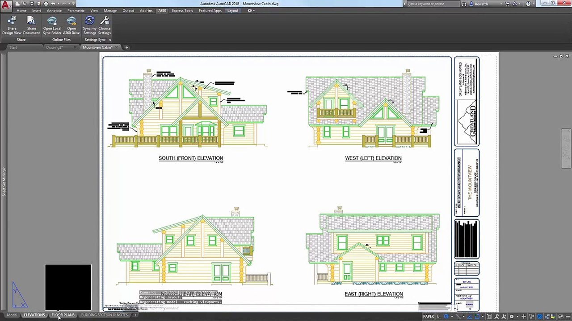The height and width of the screenshot is (321, 572).
Task: Click Choose Settings icon
Action: 105,25
